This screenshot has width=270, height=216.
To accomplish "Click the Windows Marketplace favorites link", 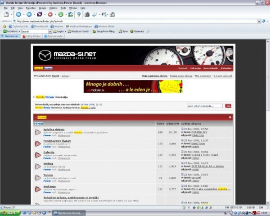I will click(x=79, y=27).
